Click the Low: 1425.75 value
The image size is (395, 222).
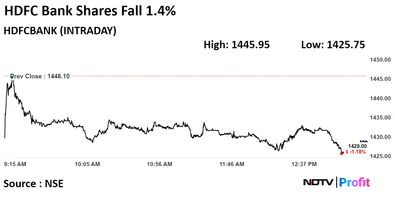click(333, 45)
